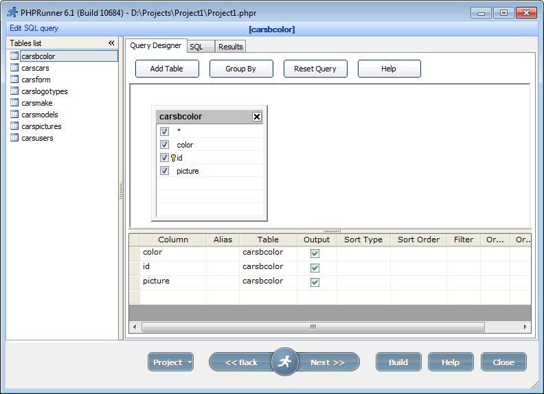Click the grid horizontal scrollbar thumb
The image size is (544, 394).
coord(313,327)
